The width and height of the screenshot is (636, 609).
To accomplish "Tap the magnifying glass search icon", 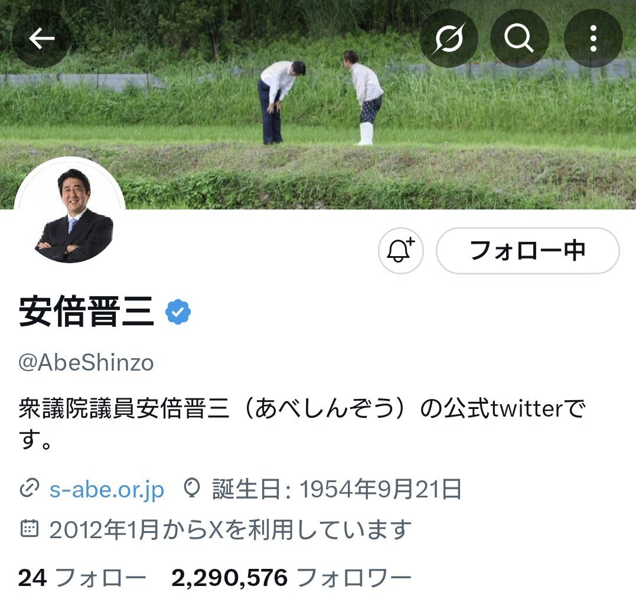I will 520,38.
